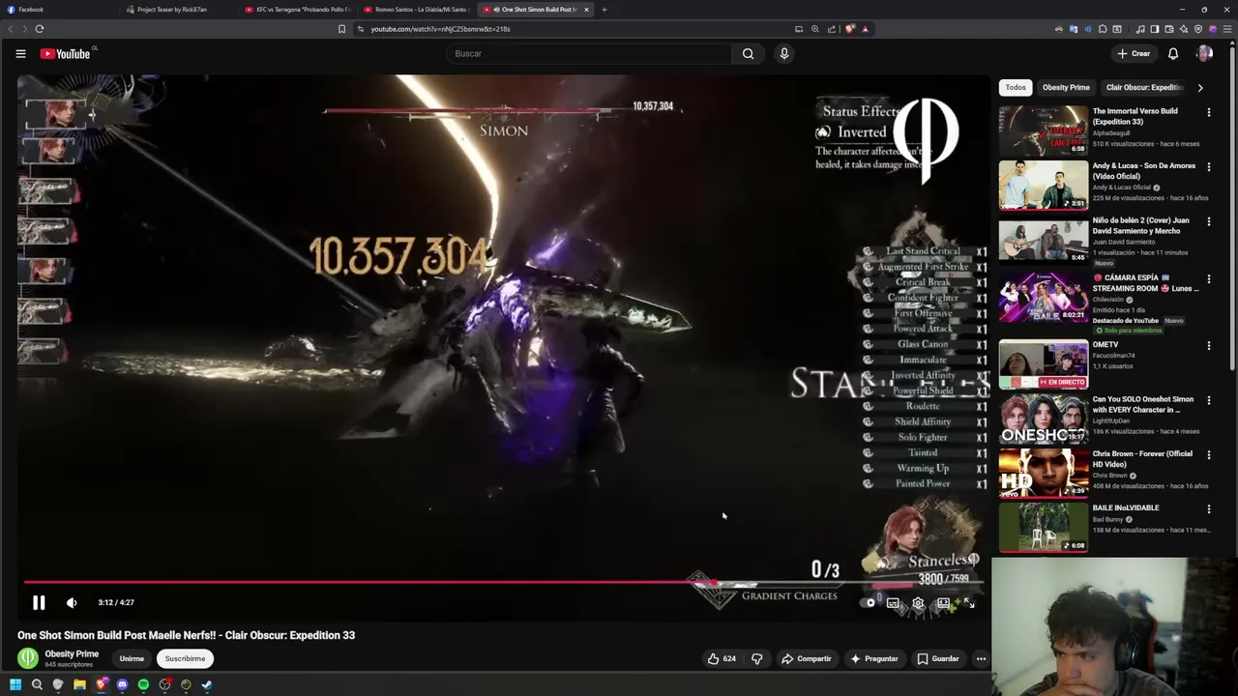
Task: Open the Obesity Prime channel name link
Action: (72, 653)
